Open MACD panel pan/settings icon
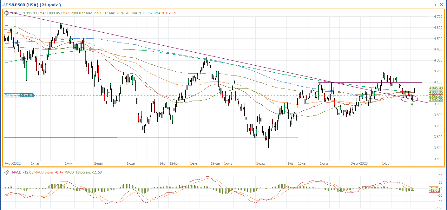447x210 pixels. pos(6,172)
